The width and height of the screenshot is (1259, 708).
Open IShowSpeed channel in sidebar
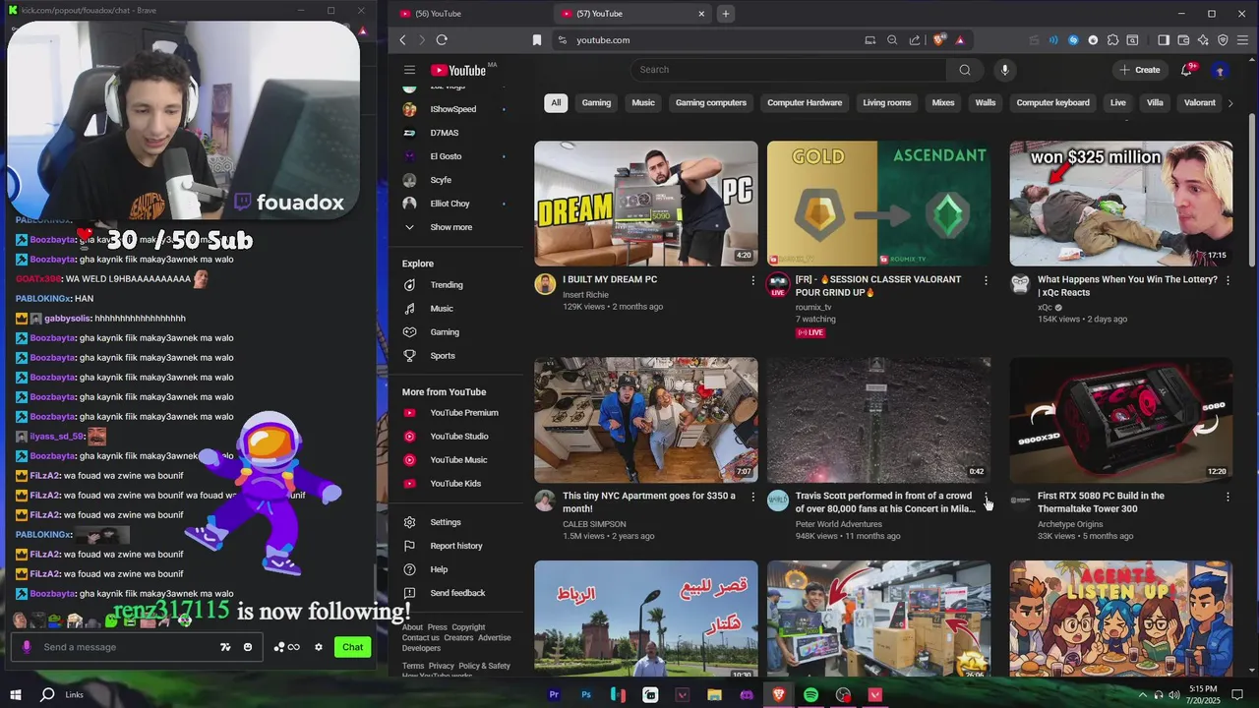(x=453, y=109)
